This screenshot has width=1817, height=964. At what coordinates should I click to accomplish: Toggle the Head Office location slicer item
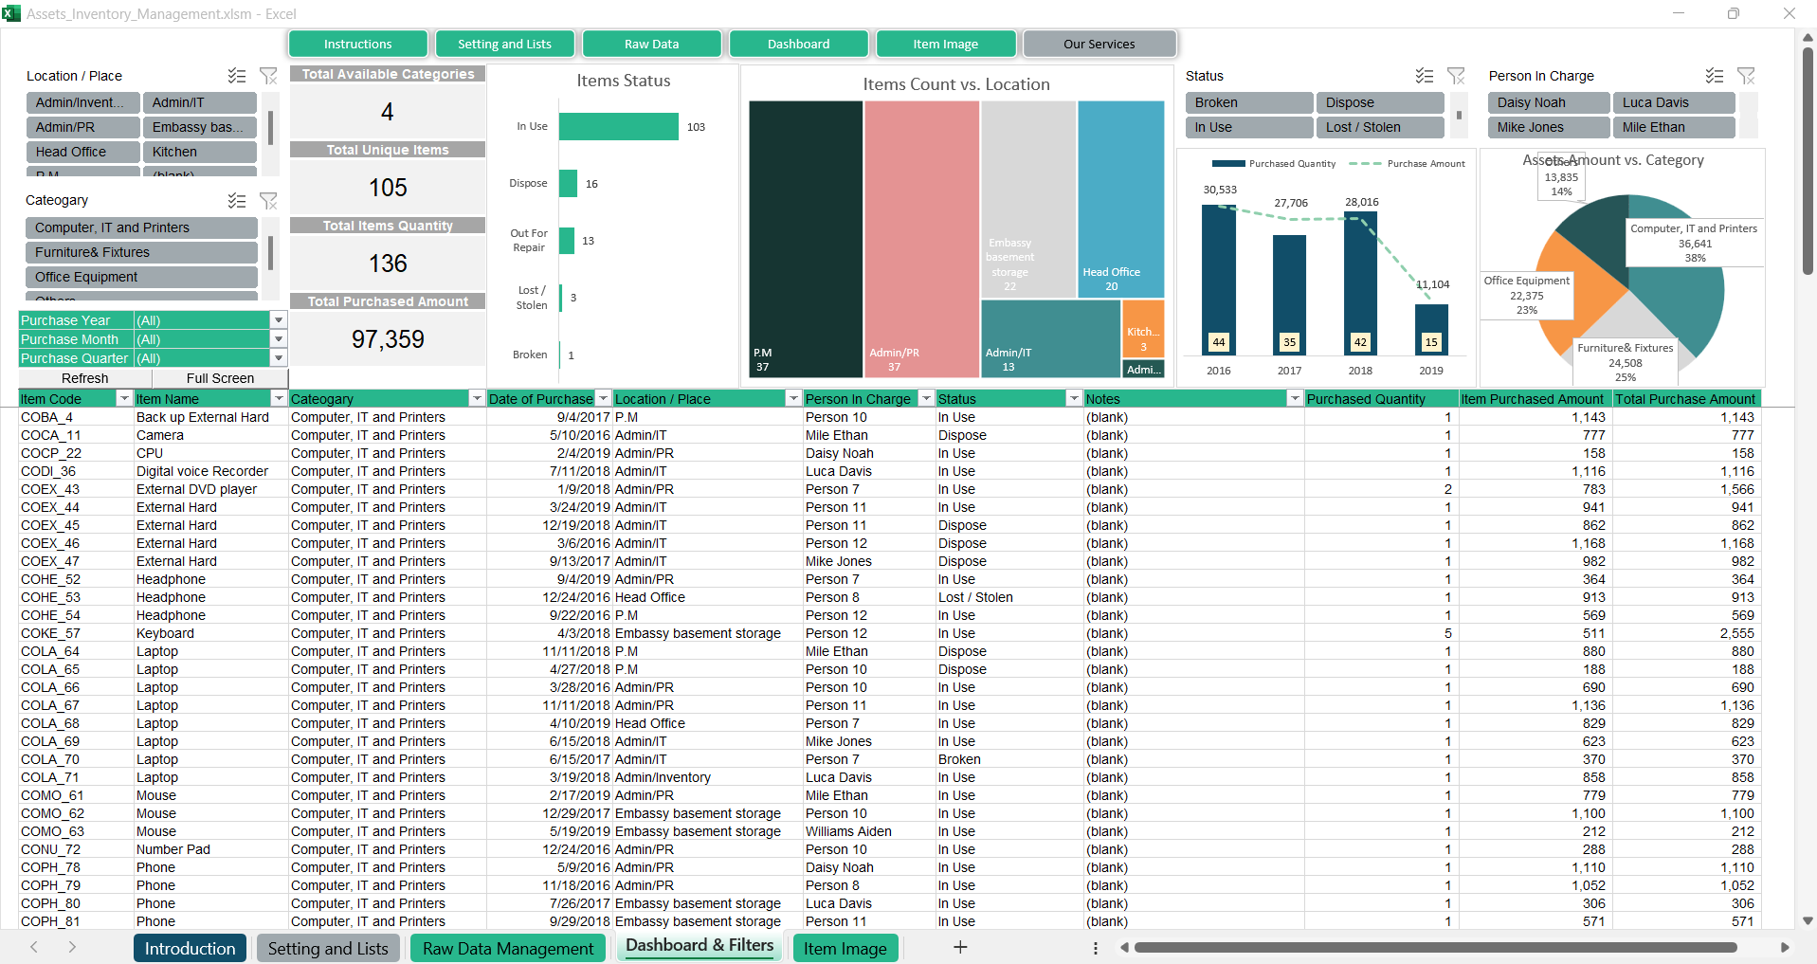83,152
